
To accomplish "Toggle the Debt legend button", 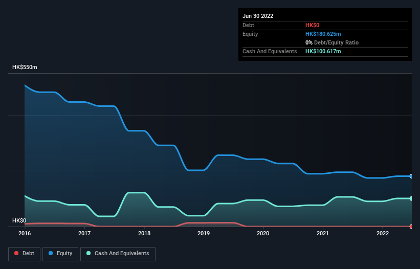I will point(24,254).
